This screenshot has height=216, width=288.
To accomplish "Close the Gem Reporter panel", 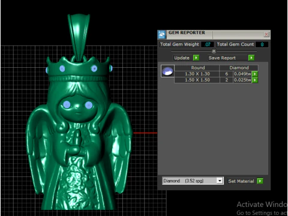I will [x=266, y=34].
